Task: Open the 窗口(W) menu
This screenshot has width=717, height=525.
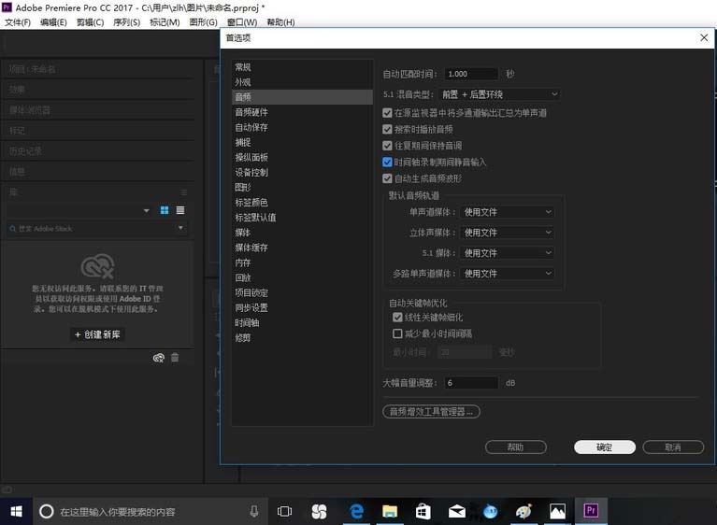Action: click(242, 22)
